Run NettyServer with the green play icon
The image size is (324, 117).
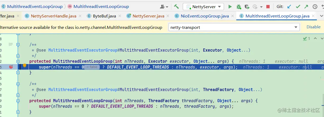pos(230,7)
